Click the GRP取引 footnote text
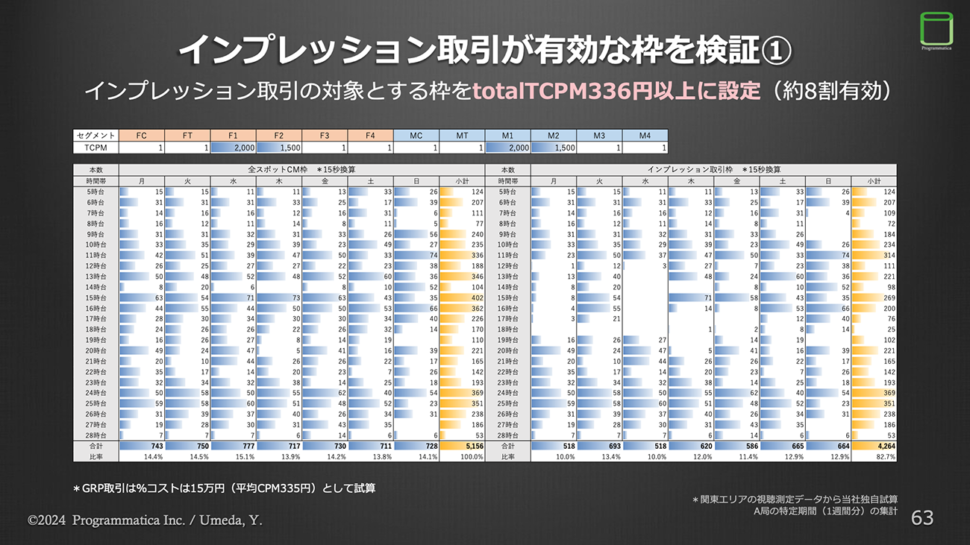 [x=224, y=489]
